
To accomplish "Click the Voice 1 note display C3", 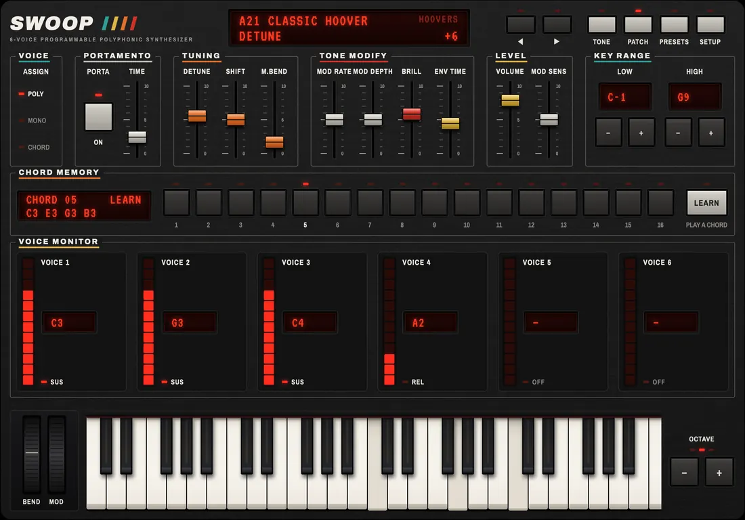I will tap(69, 323).
